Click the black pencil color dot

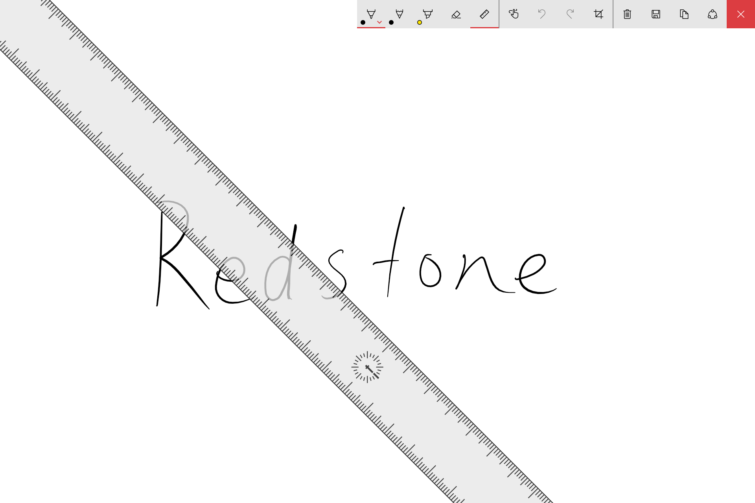[391, 22]
